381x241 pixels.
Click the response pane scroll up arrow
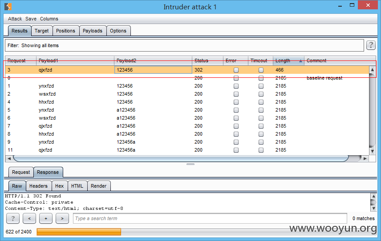coord(374,196)
